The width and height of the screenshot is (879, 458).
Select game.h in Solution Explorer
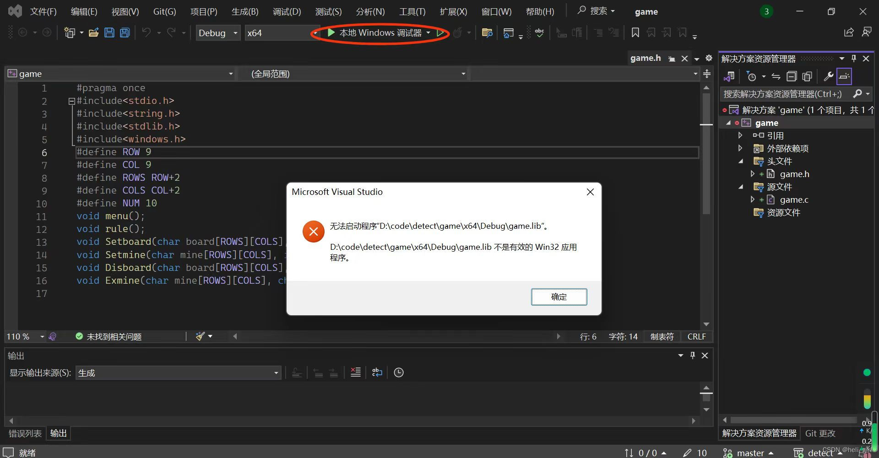pyautogui.click(x=794, y=174)
